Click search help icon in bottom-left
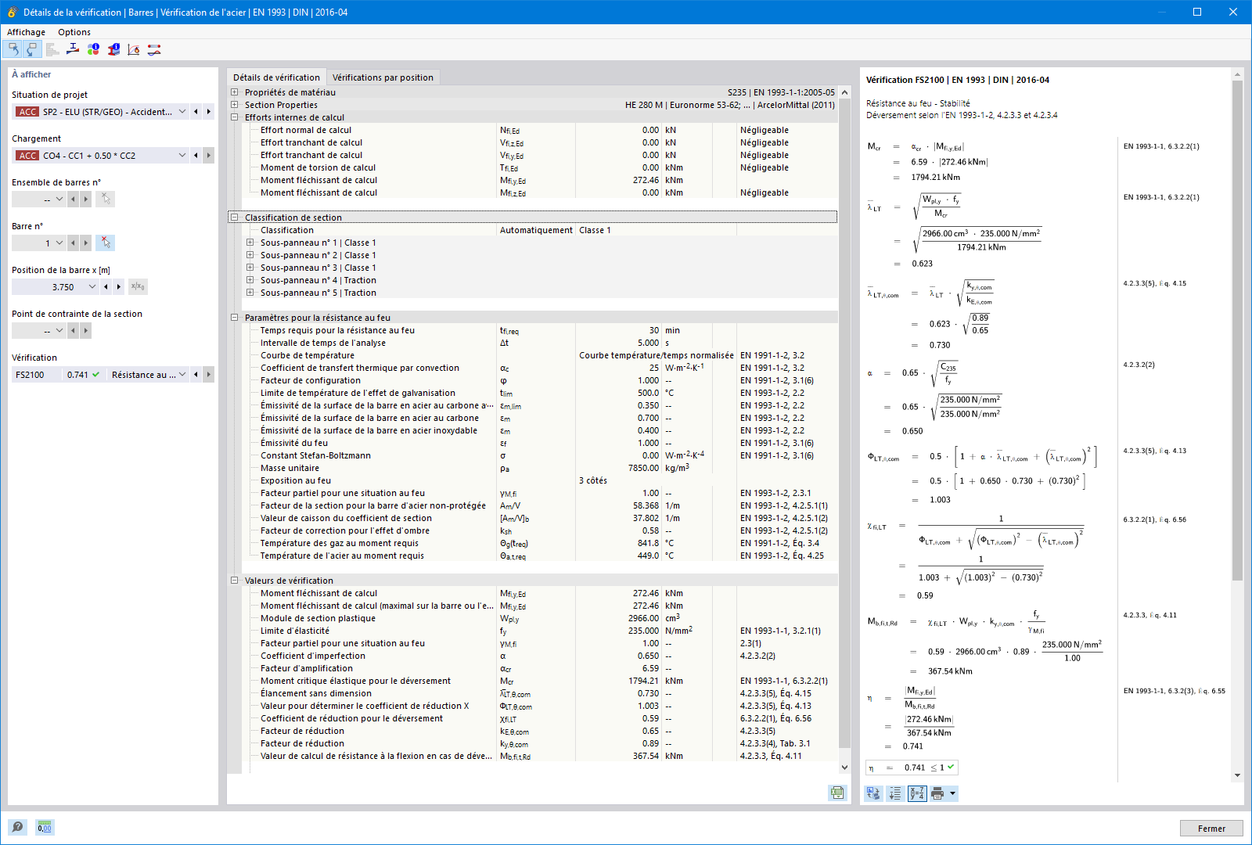1252x845 pixels. point(17,827)
